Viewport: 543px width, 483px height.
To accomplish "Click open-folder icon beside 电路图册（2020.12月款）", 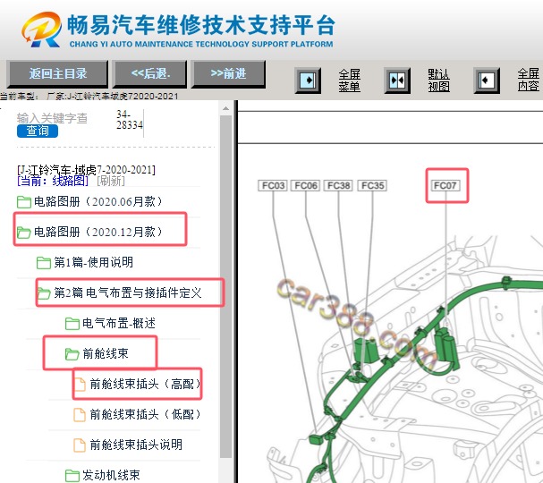I will (24, 233).
